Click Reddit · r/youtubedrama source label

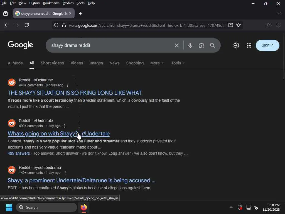40,167
